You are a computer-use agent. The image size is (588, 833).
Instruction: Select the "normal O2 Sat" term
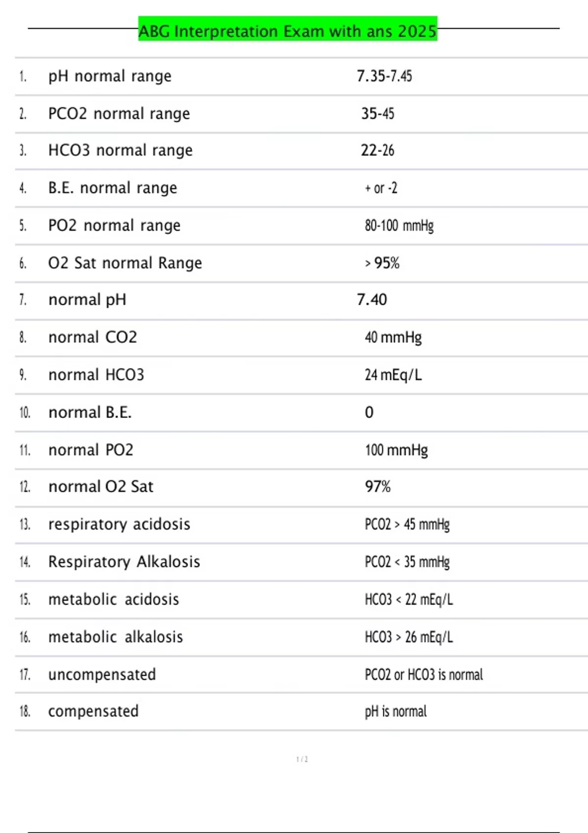(x=100, y=487)
